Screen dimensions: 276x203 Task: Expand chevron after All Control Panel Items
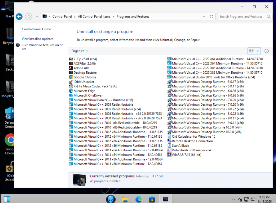[113, 17]
